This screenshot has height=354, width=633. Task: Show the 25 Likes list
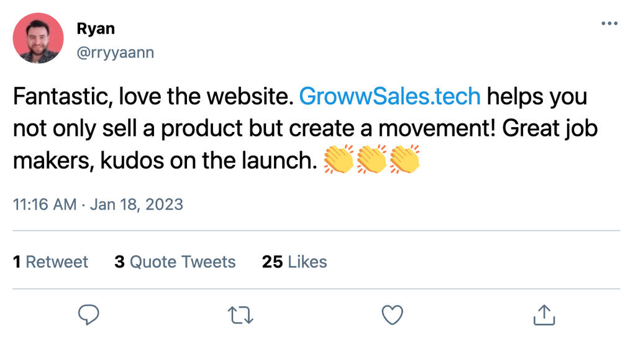294,262
